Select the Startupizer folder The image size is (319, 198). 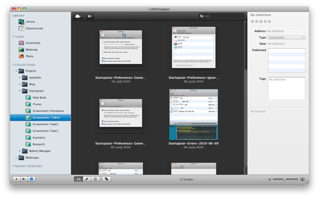(36, 91)
